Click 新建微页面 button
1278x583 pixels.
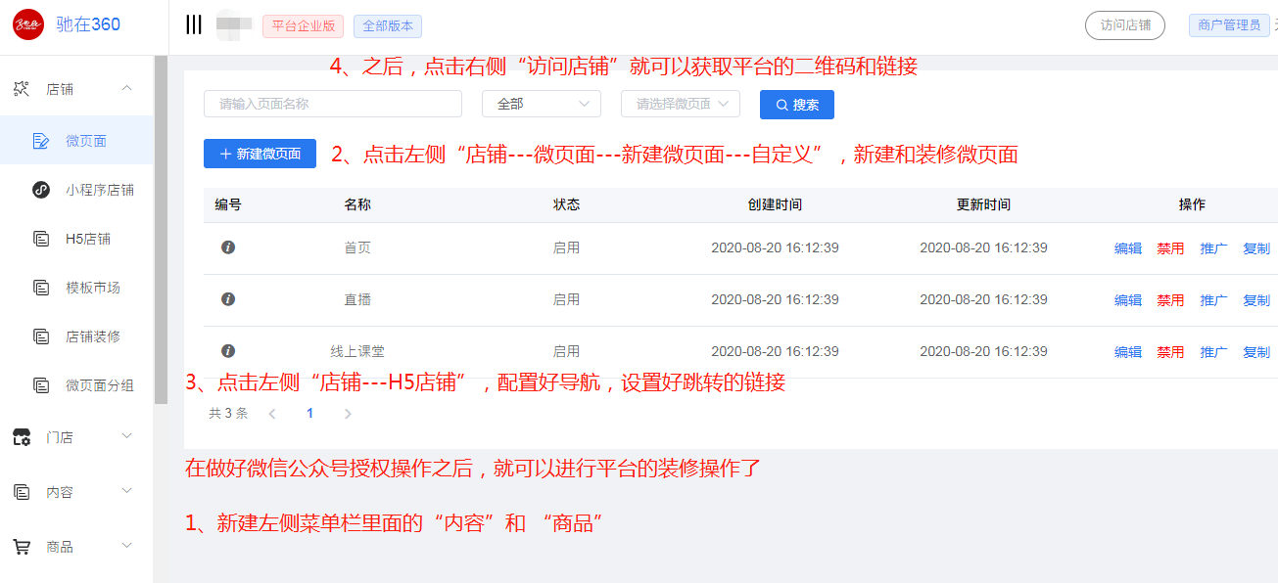click(260, 154)
